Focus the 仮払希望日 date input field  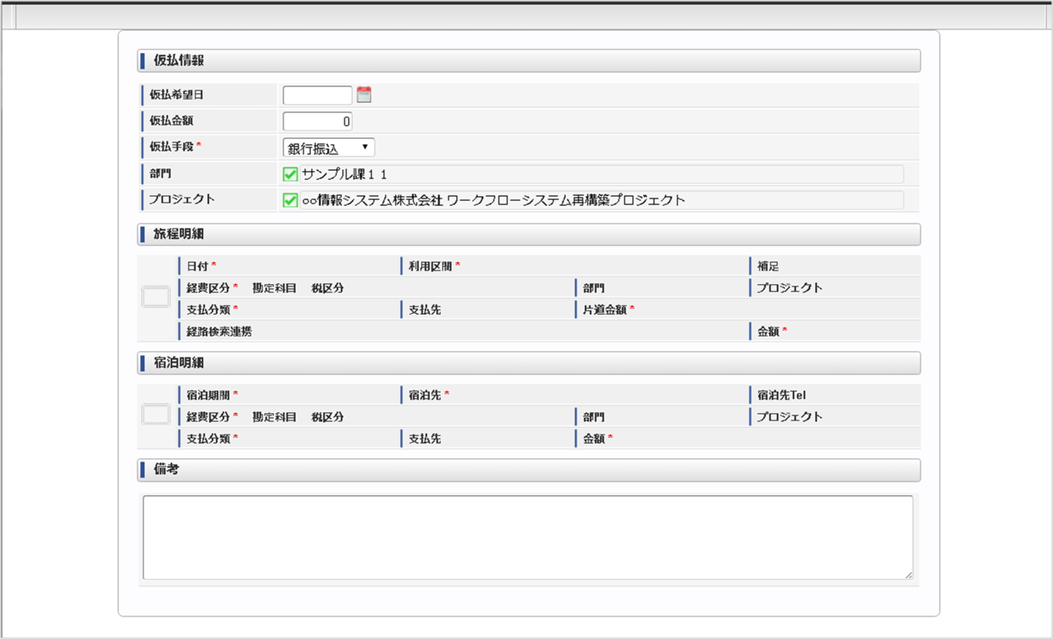[317, 94]
